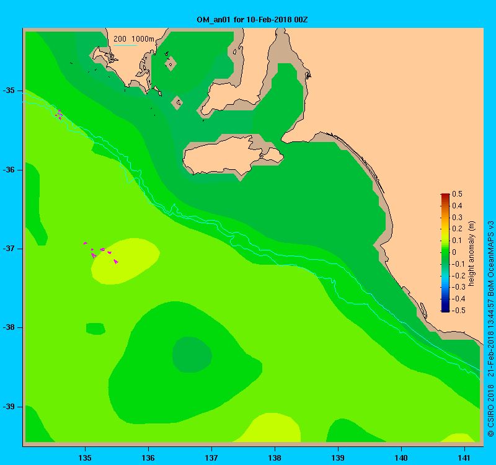The width and height of the screenshot is (496, 465).
Task: Click longitude label 138 on axis
Action: point(275,458)
